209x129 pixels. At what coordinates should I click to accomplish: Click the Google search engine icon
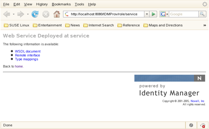click(163, 14)
